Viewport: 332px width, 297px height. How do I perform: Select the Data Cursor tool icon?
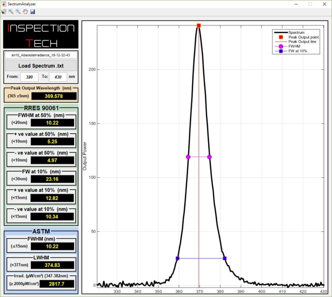(3, 12)
